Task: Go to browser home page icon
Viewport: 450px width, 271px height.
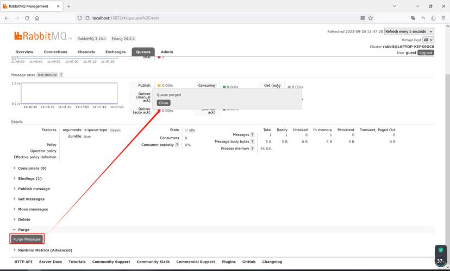Action: (37, 18)
